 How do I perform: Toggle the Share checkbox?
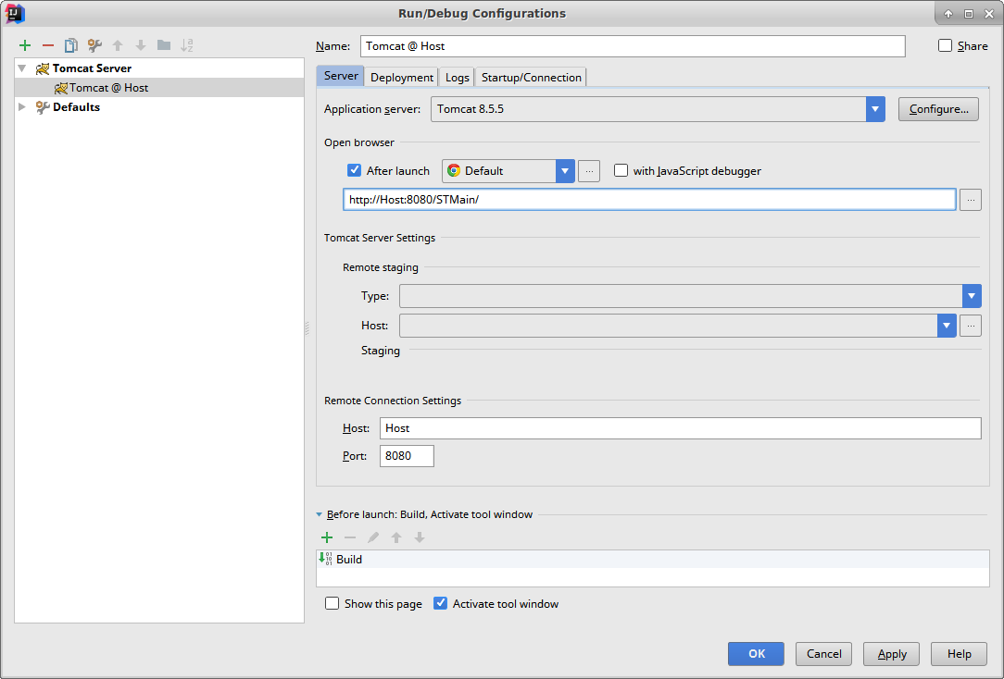[x=945, y=46]
